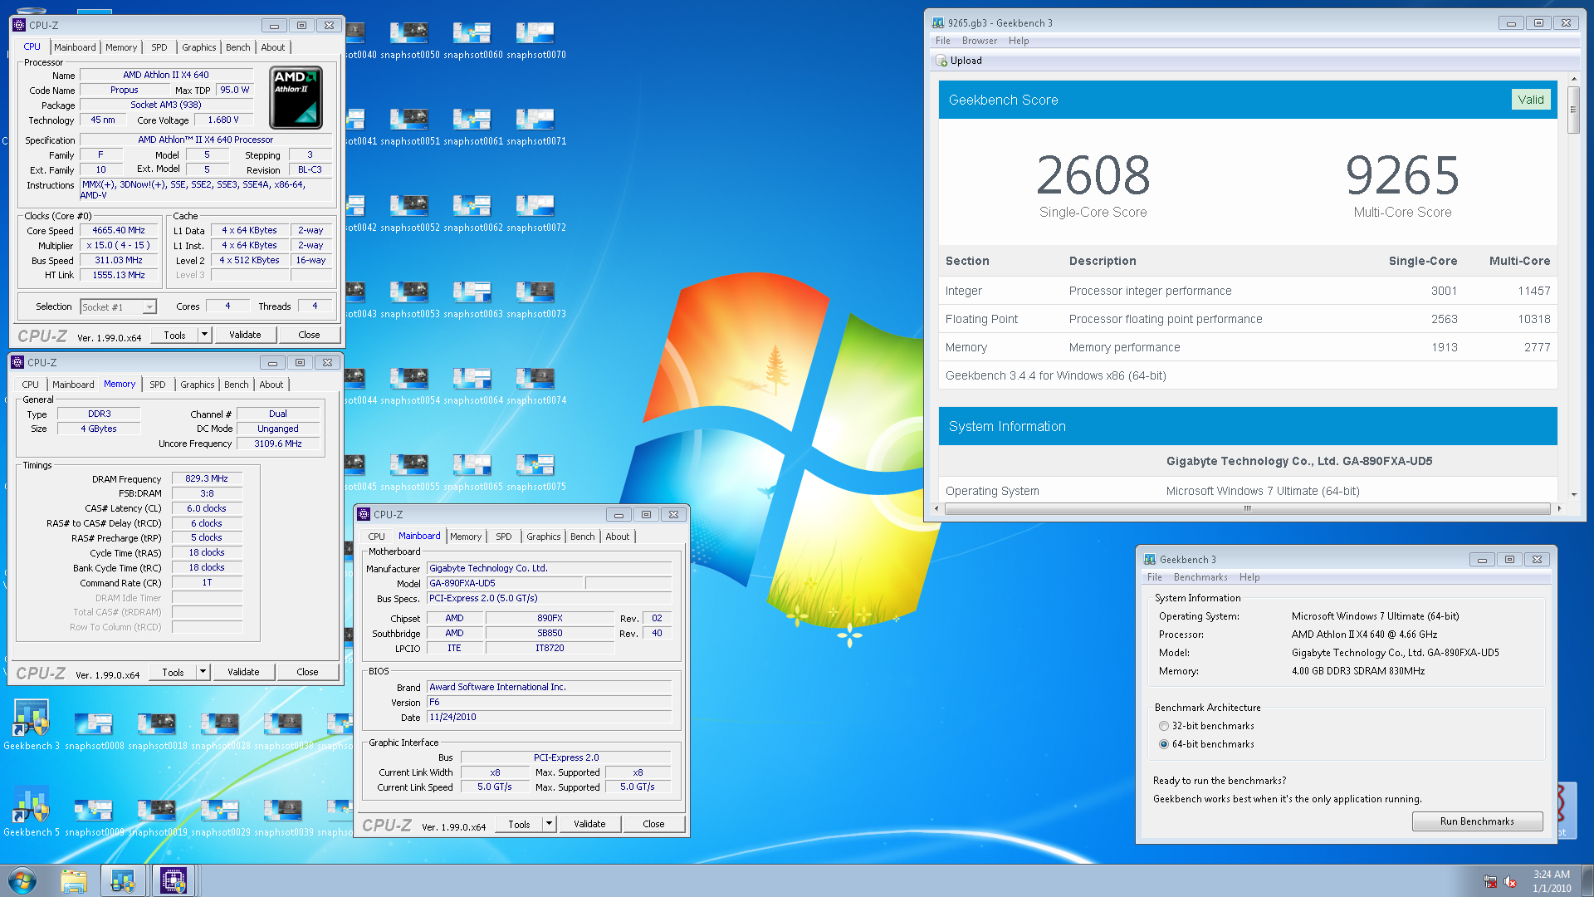Open the snaphsot0073 desktop icon
Image resolution: width=1594 pixels, height=897 pixels.
536,301
